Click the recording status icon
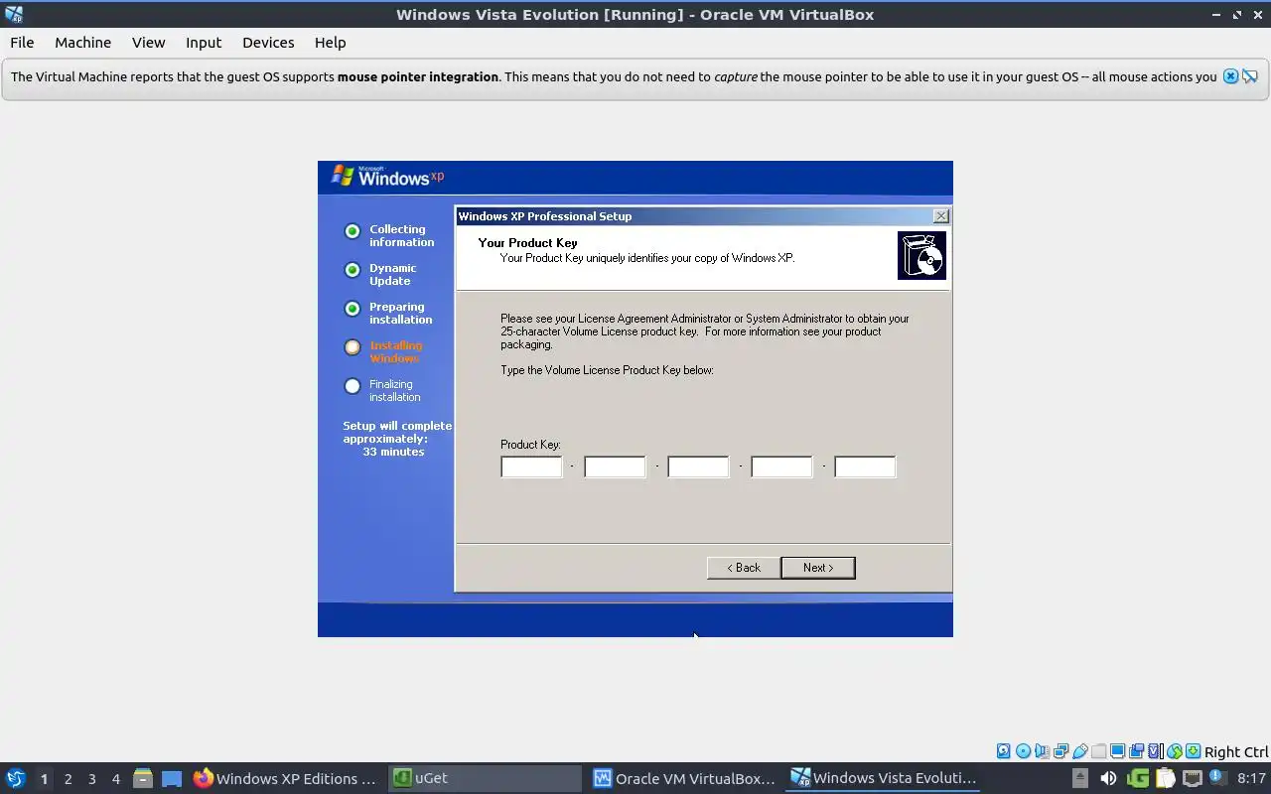Viewport: 1271px width, 794px height. coord(1136,751)
